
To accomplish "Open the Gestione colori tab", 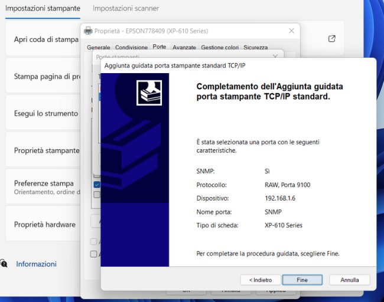I will (220, 47).
